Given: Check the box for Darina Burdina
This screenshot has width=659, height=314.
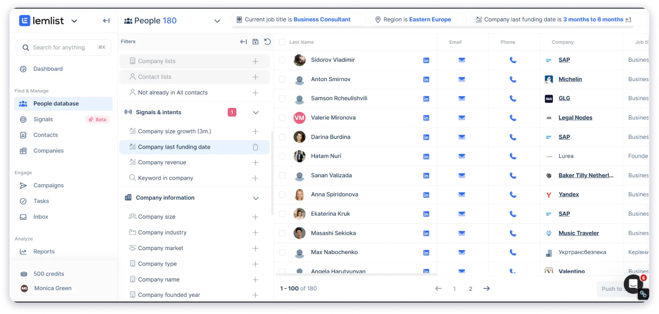Looking at the screenshot, I should [x=282, y=137].
